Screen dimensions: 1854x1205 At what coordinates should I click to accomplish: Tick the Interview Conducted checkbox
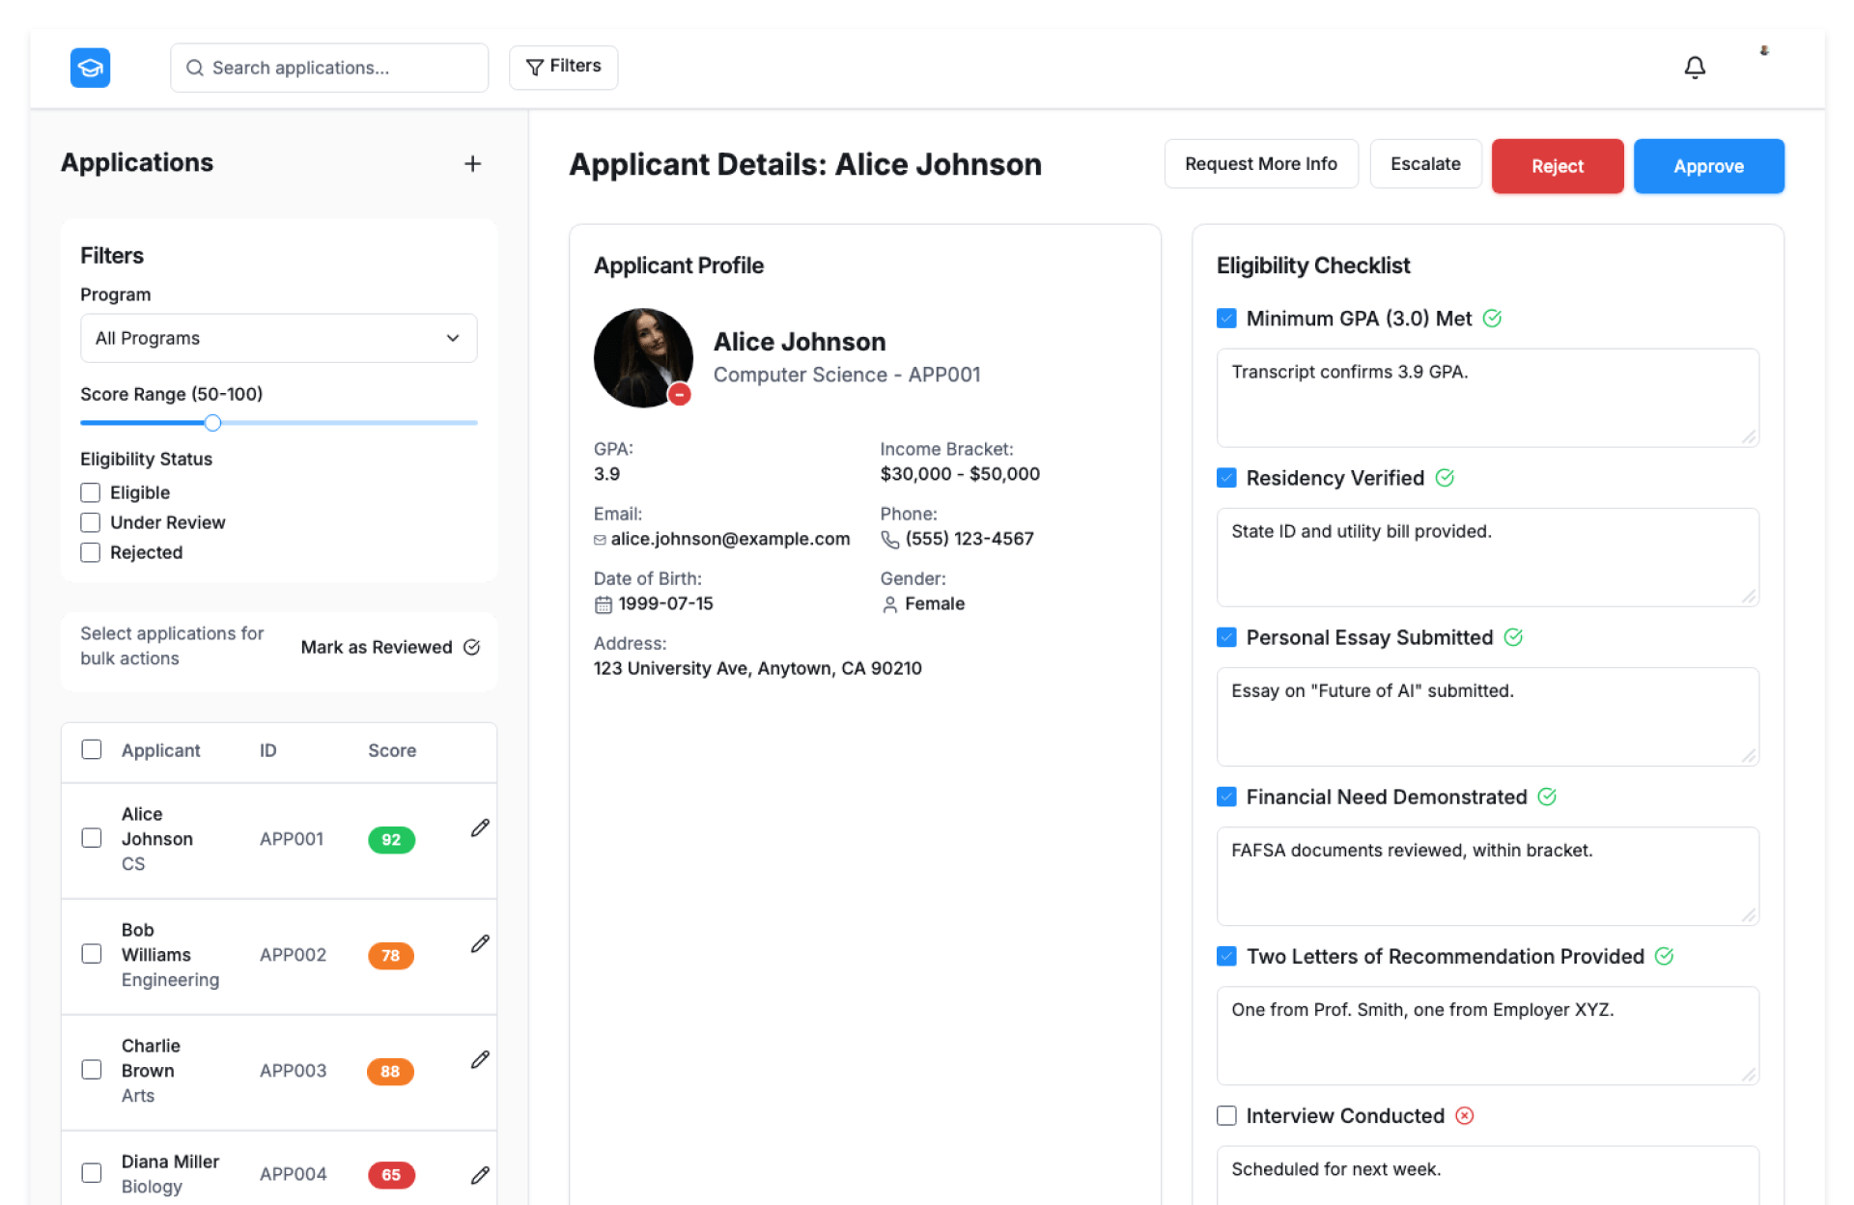coord(1226,1116)
